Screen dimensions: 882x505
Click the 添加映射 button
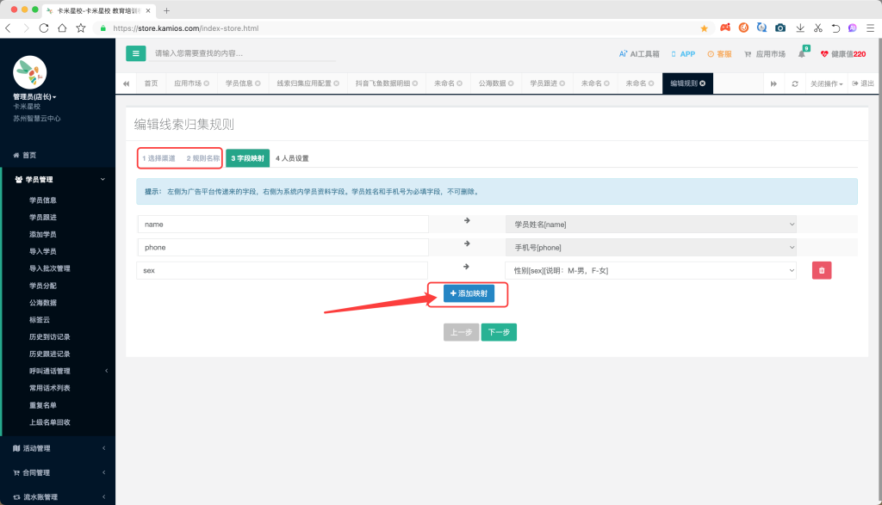coord(469,293)
